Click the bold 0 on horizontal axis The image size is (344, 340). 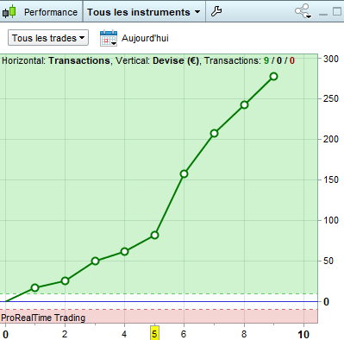pos(5,335)
